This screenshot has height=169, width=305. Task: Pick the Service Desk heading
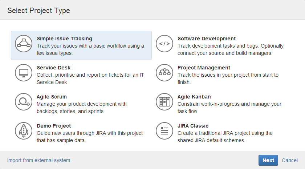[x=53, y=68]
